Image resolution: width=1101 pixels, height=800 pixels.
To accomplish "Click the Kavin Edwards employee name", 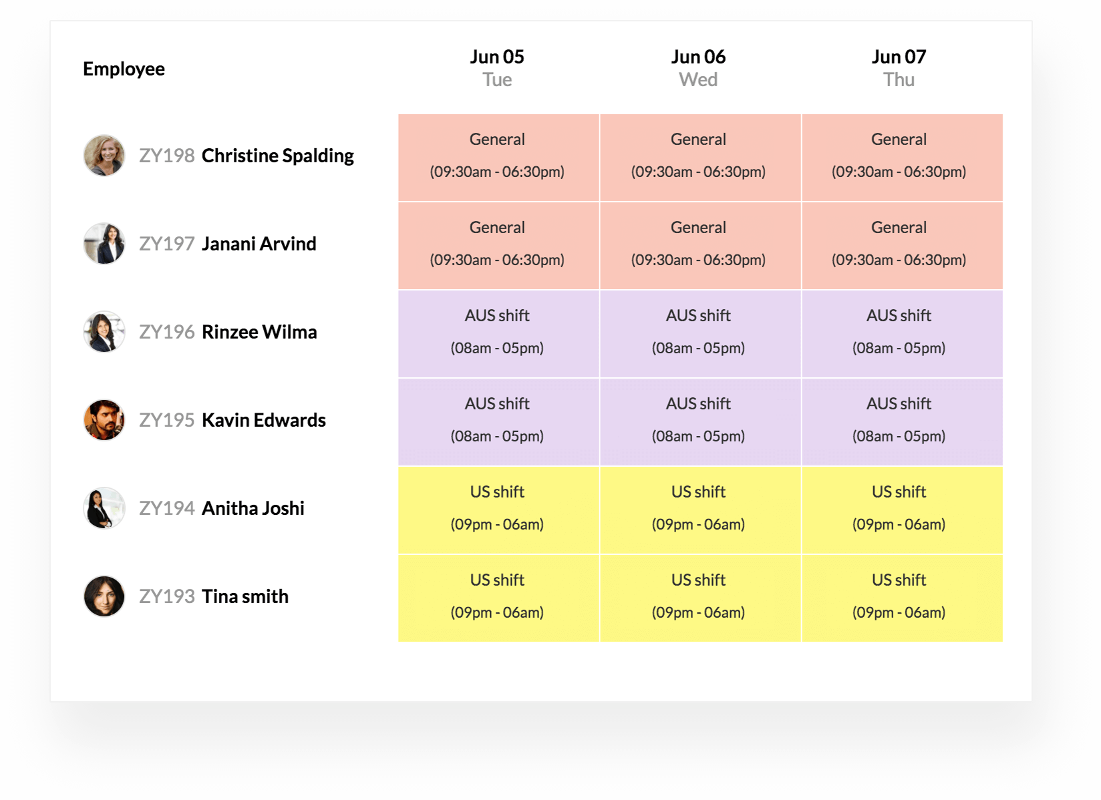I will pos(263,420).
